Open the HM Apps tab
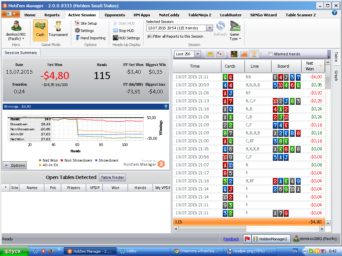Screen dimensions: 342x256 click(x=142, y=15)
